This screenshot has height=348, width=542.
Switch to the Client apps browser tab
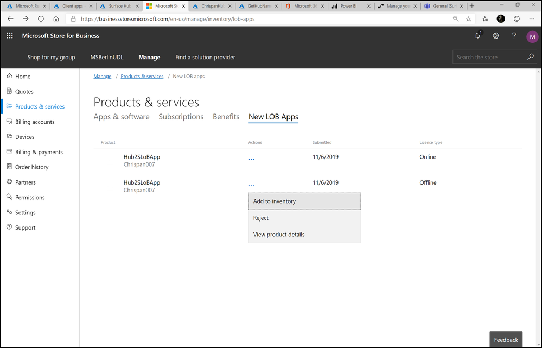click(x=73, y=6)
